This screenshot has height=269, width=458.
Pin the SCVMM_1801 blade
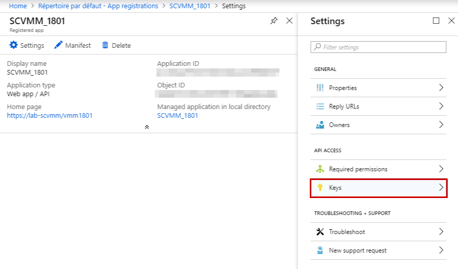274,21
